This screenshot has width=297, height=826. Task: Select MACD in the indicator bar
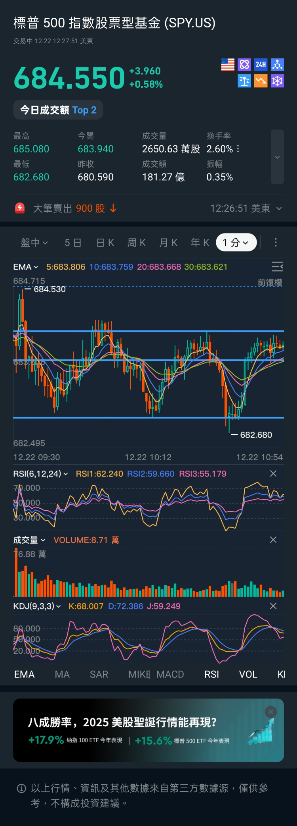[x=170, y=674]
